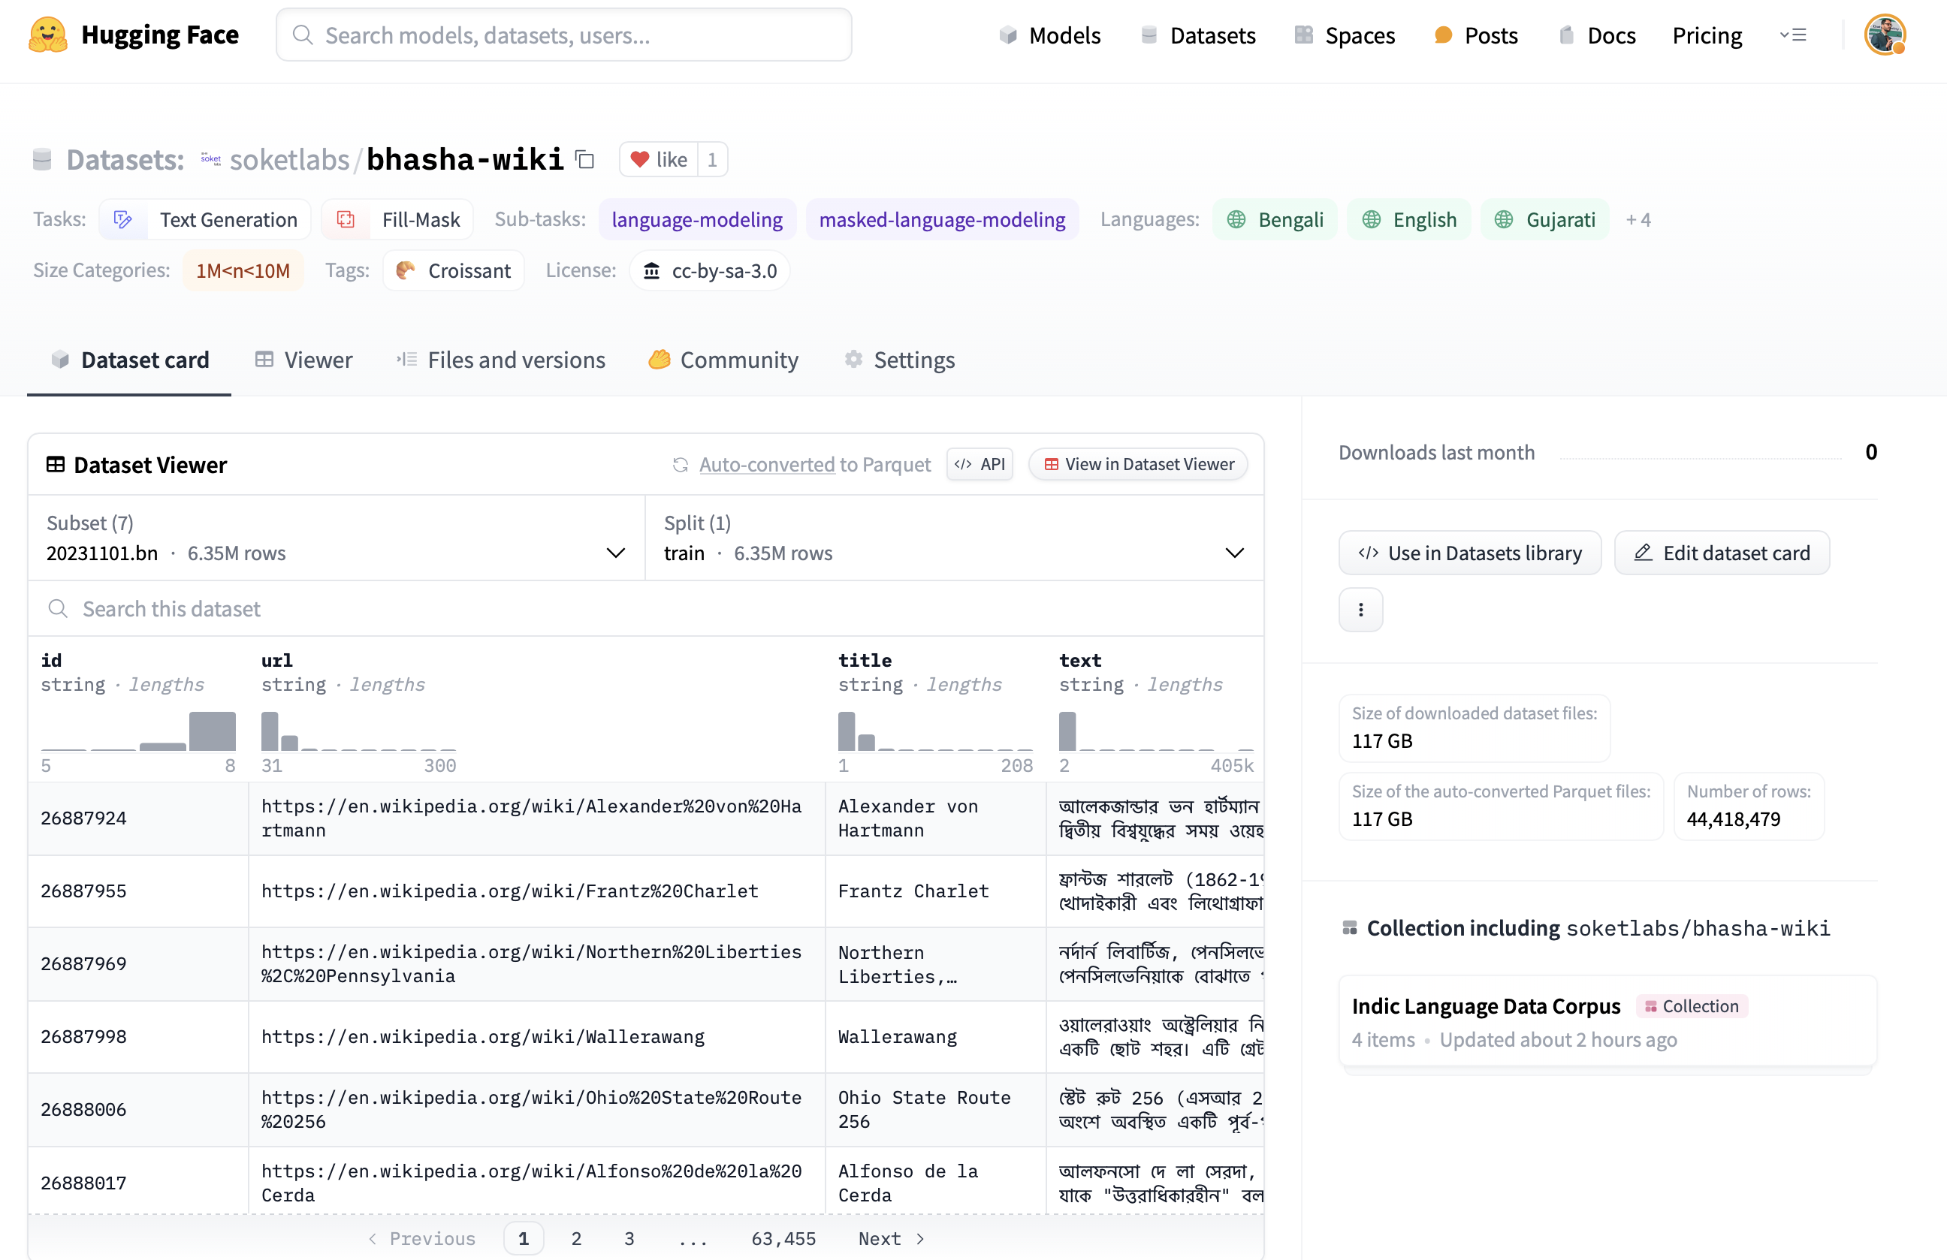Click the url column length histogram
This screenshot has width=1947, height=1260.
358,731
